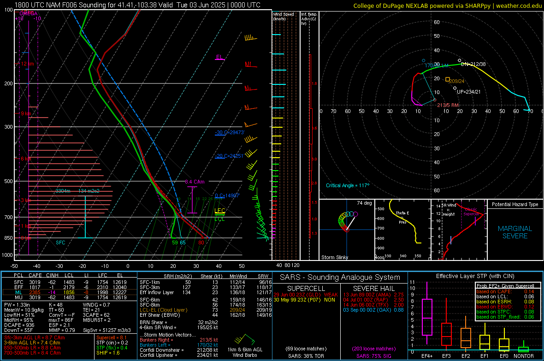Click the -20 C=24251' height label
This screenshot has width=544, height=361.
[x=229, y=156]
